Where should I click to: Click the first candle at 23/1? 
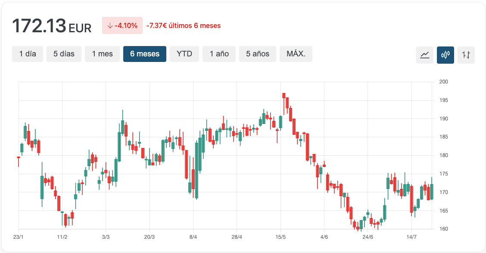tap(19, 157)
